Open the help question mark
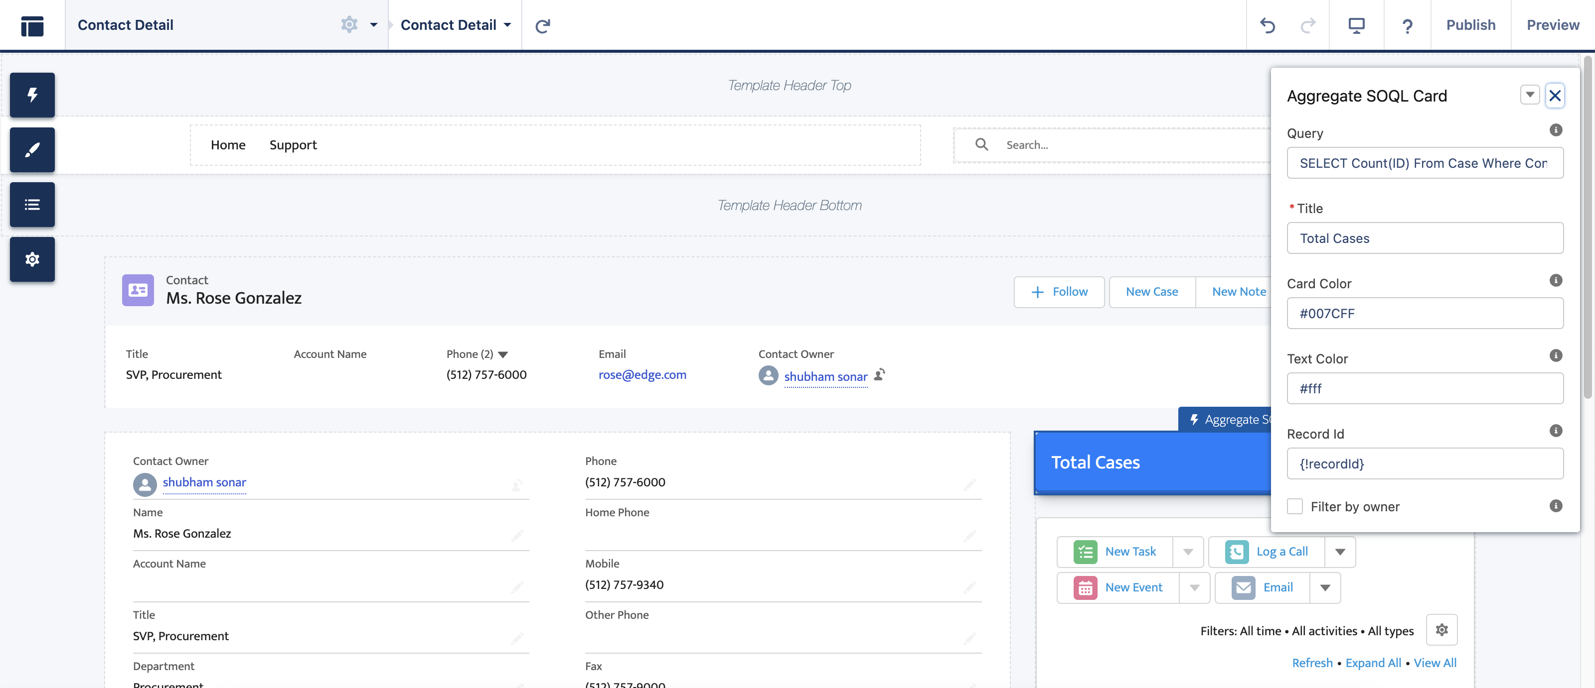The width and height of the screenshot is (1595, 688). point(1407,26)
